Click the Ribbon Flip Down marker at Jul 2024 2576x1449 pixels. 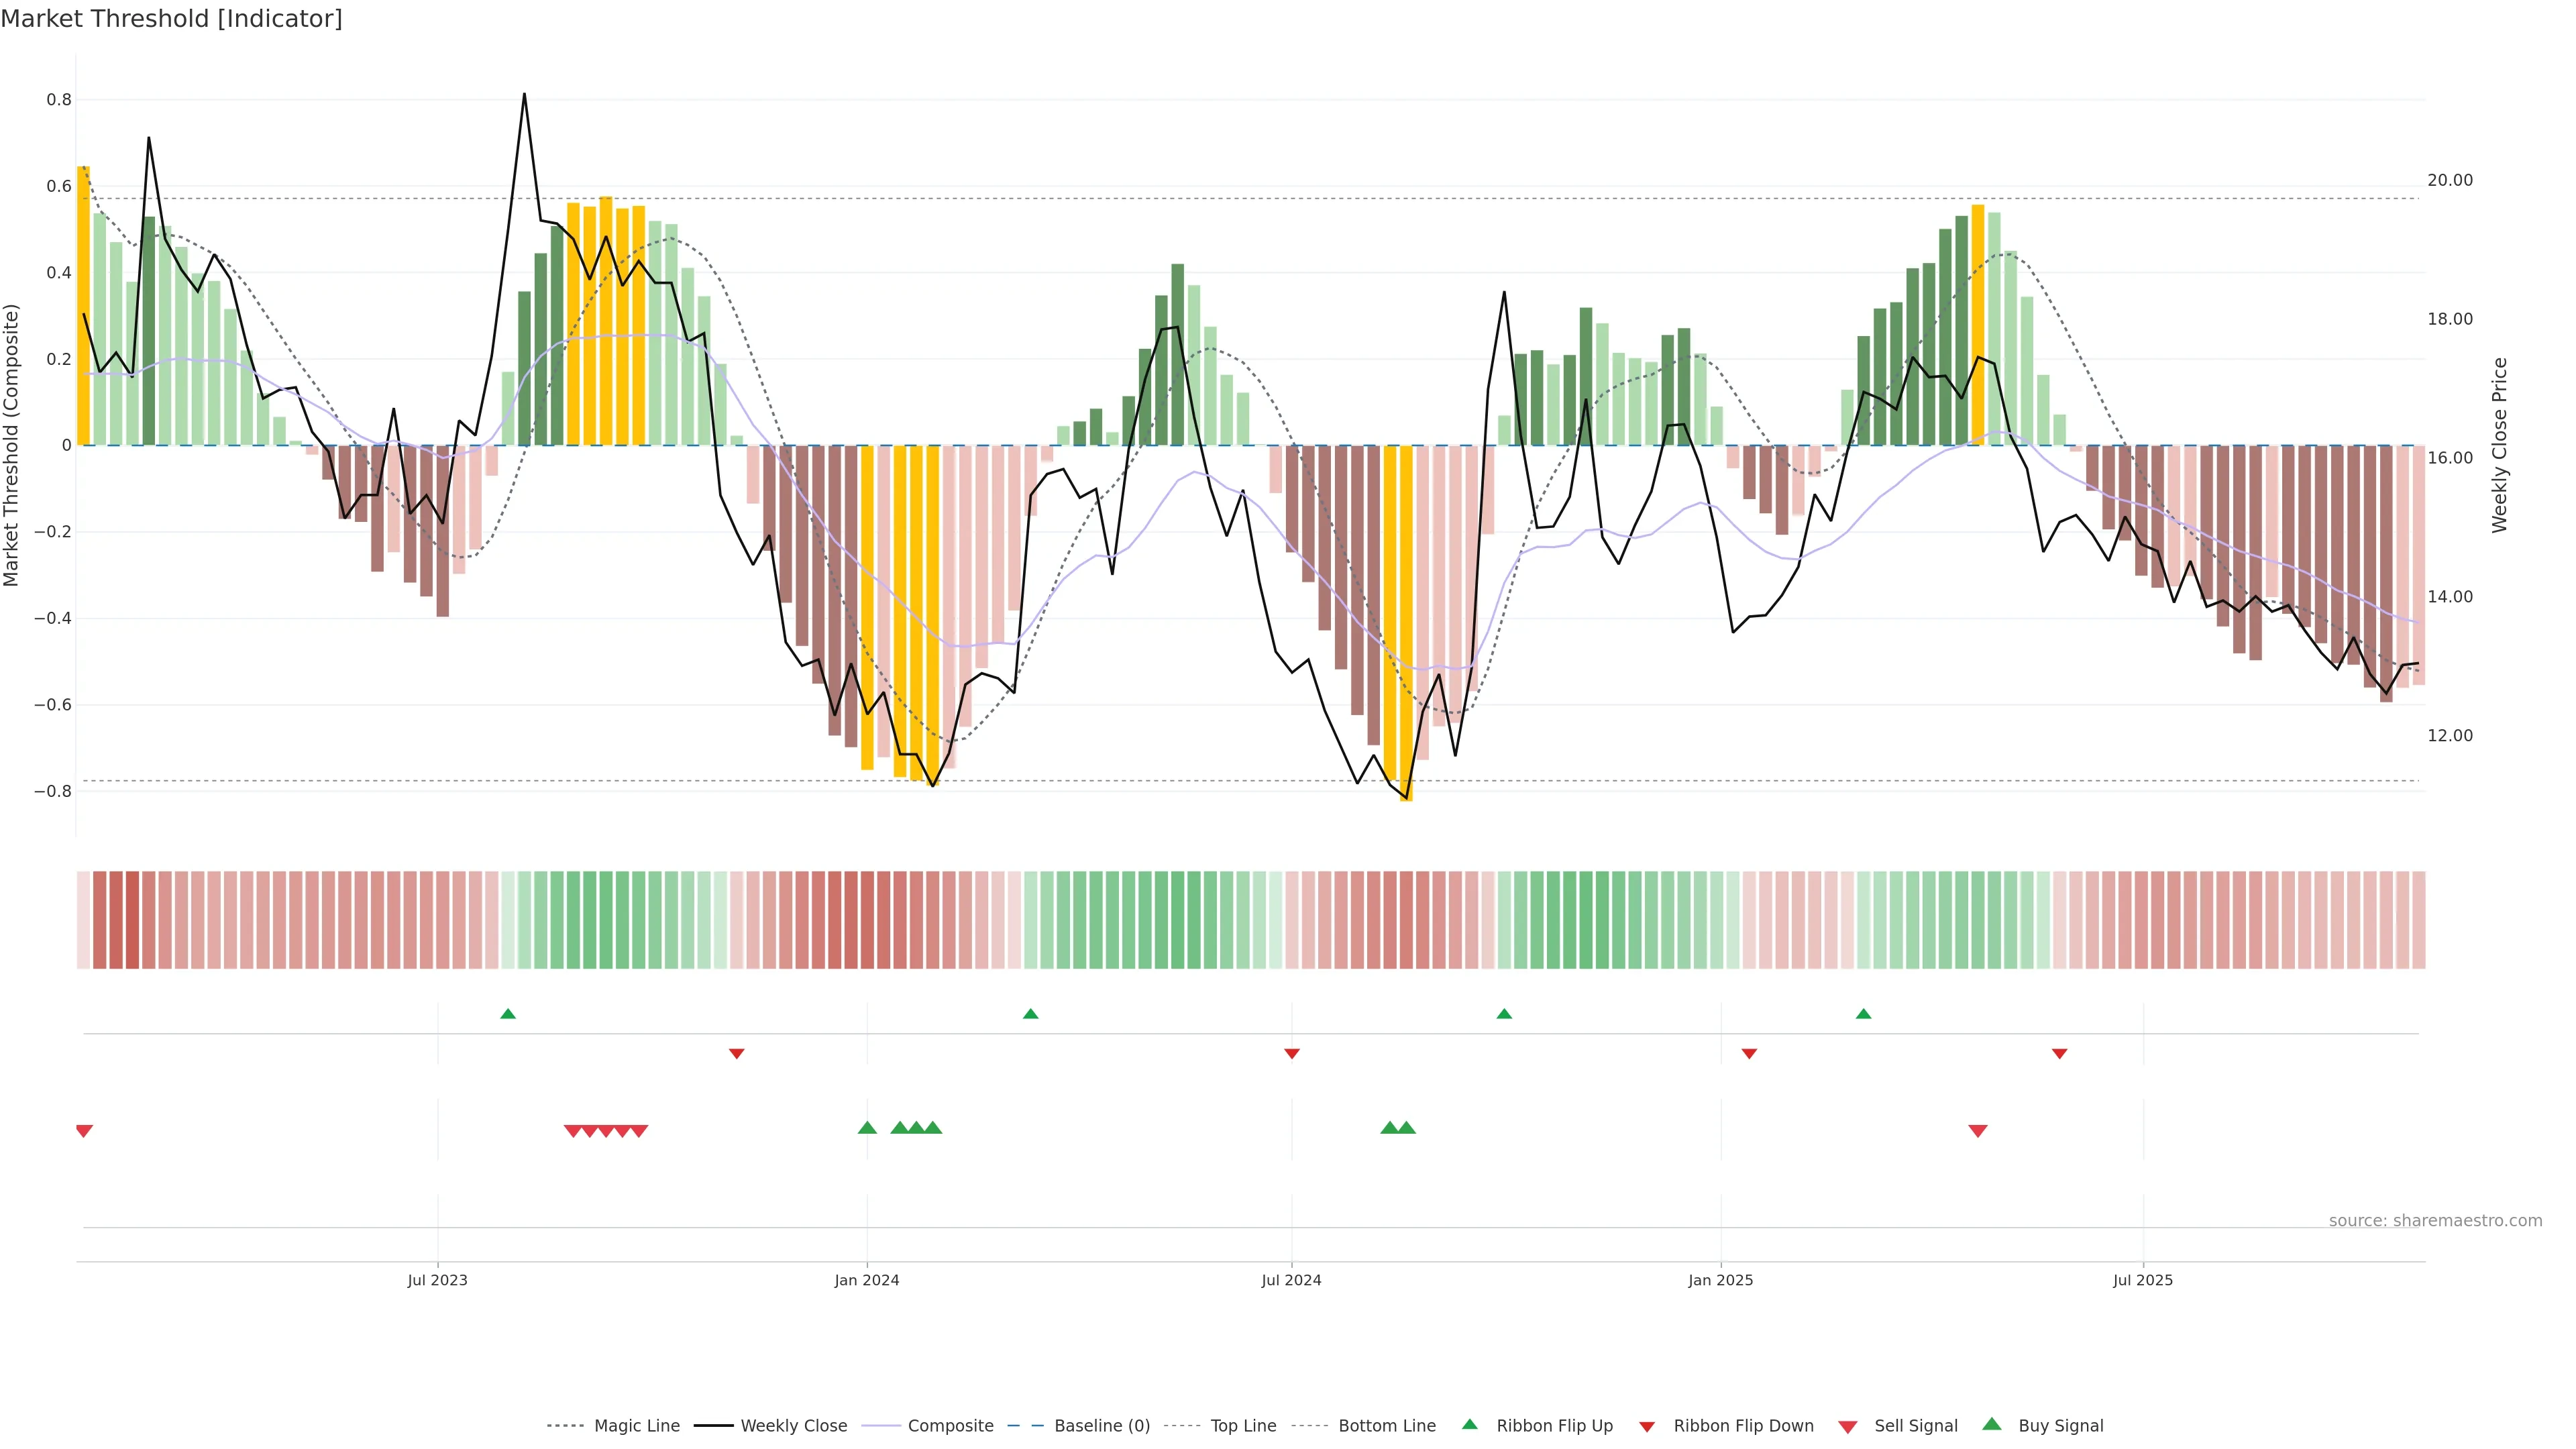tap(1292, 1053)
